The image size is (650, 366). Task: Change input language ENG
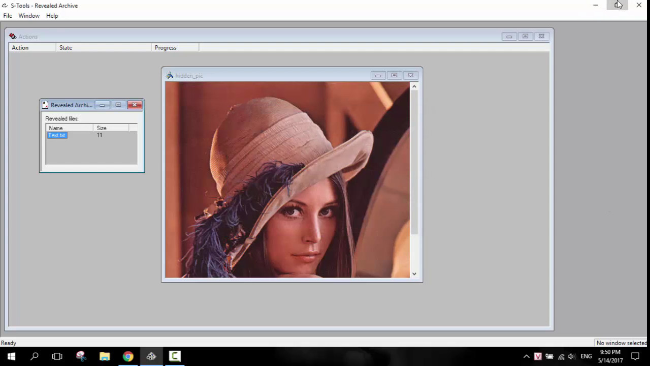point(586,356)
